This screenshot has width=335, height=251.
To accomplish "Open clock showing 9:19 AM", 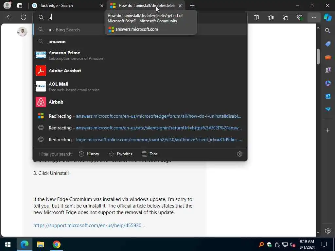I will [307, 244].
